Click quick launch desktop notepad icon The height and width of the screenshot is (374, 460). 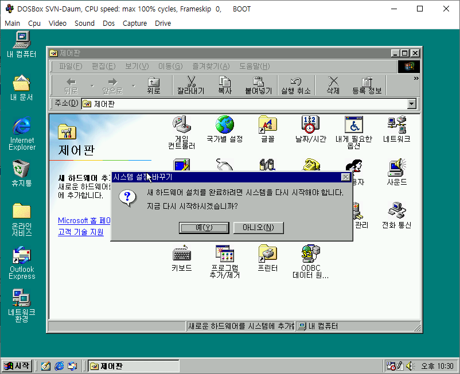coord(46,366)
